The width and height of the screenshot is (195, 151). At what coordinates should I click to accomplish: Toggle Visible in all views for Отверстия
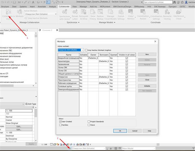coord(127,77)
